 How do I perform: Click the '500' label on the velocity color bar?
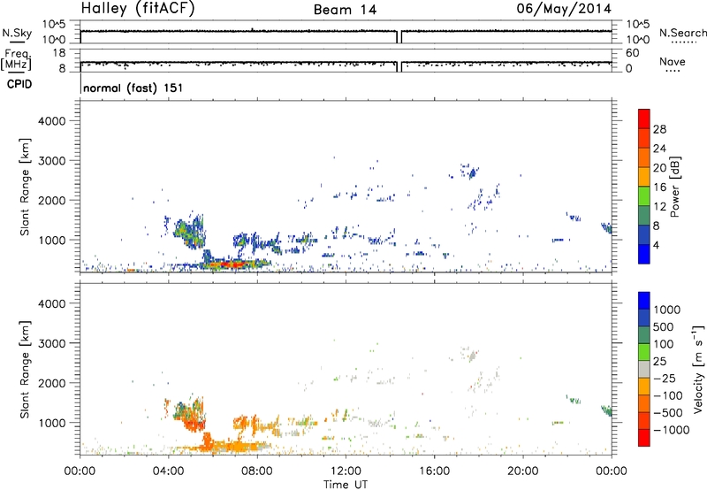pos(664,327)
